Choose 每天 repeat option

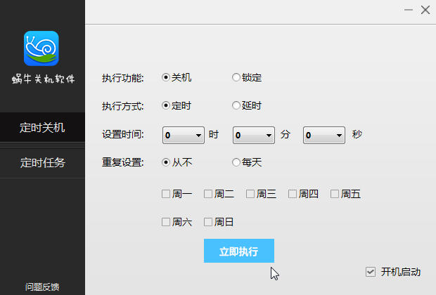point(236,162)
